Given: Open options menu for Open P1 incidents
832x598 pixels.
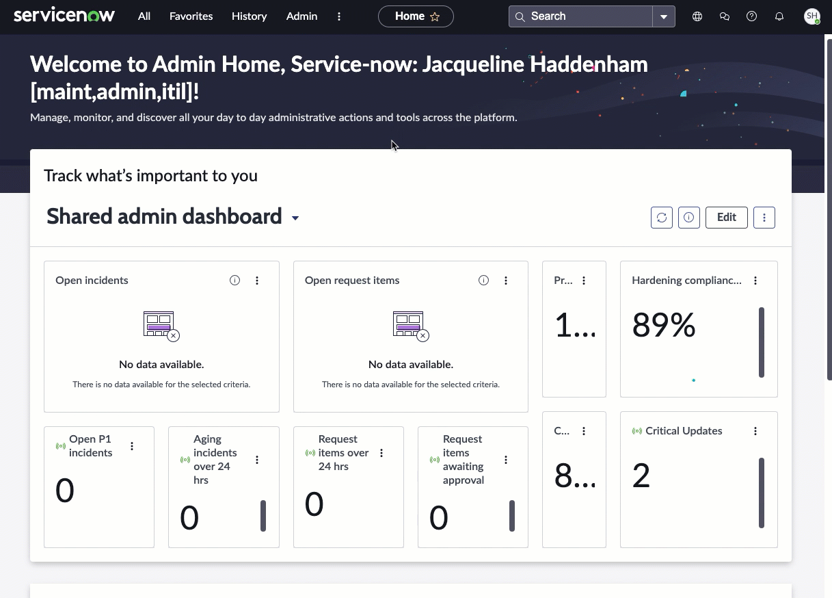Looking at the screenshot, I should (x=132, y=446).
